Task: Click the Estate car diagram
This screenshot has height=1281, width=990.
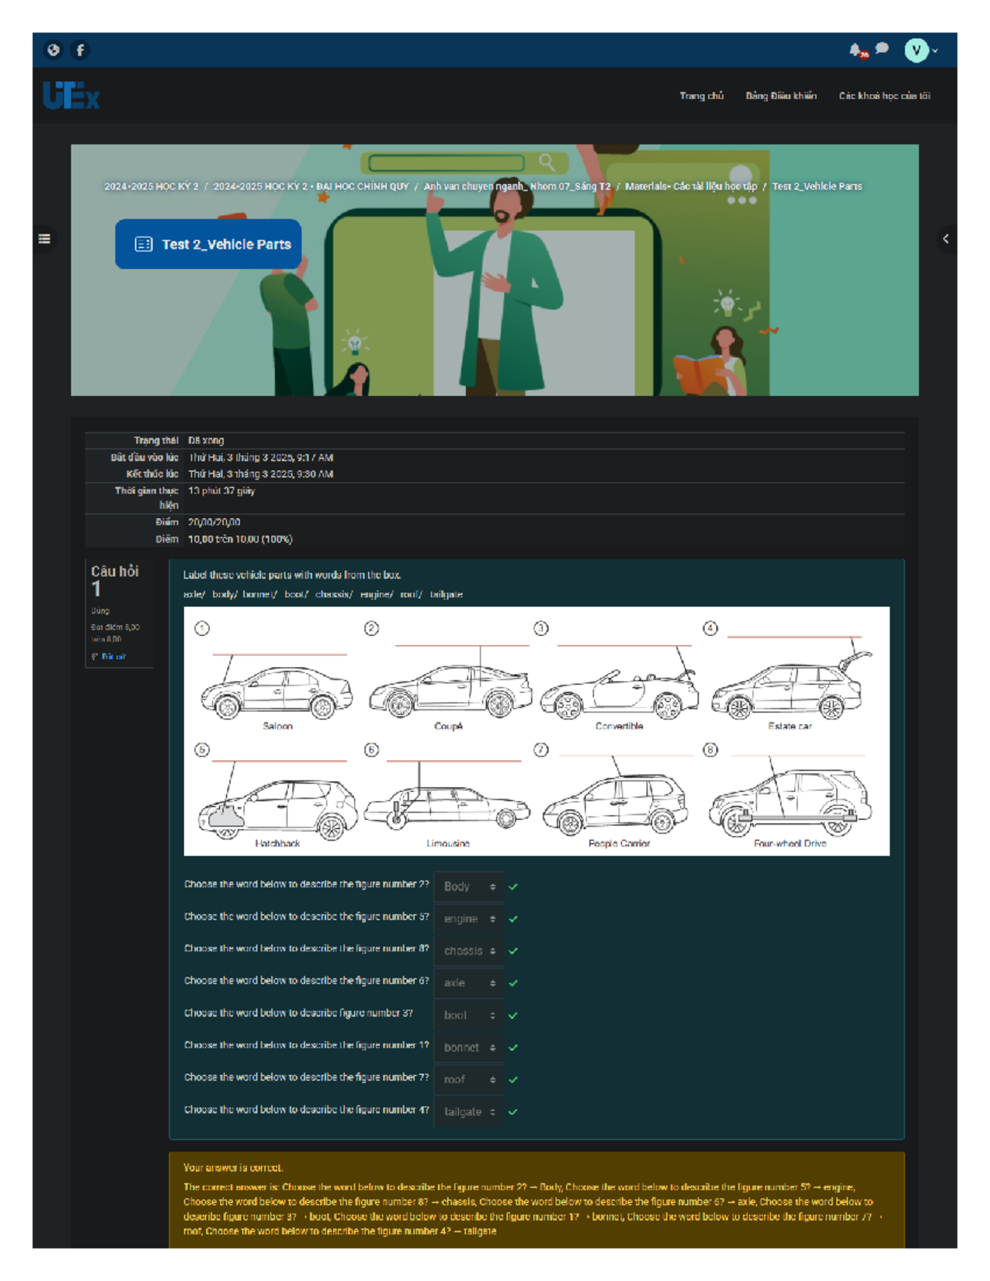Action: coord(790,685)
